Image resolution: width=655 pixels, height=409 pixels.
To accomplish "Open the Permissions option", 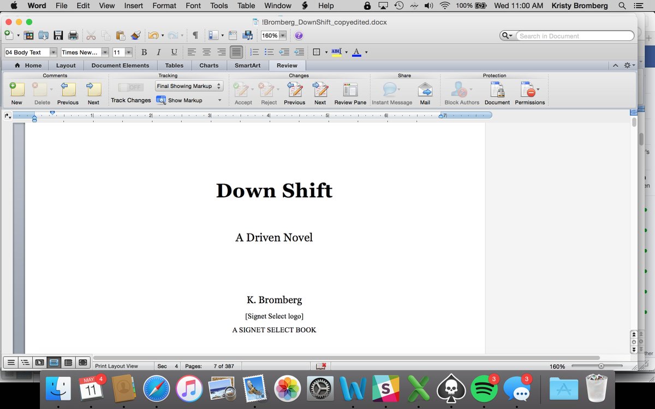I will point(530,93).
